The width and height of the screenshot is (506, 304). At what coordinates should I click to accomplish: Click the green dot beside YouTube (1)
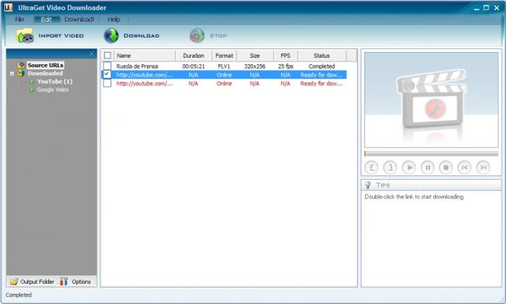[32, 82]
